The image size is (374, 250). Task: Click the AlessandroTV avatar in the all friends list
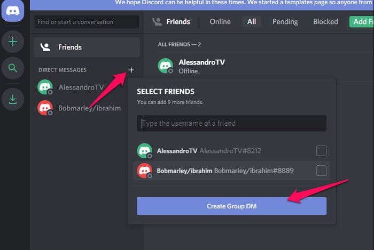click(166, 66)
